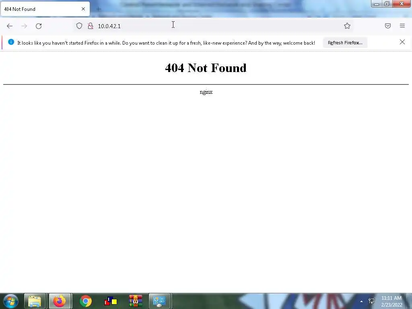Reload the page with the refresh icon
Viewport: 412px width, 309px height.
point(39,26)
